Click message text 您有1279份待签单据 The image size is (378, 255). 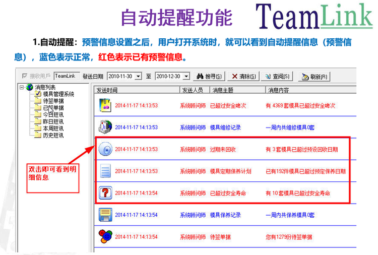(x=289, y=237)
